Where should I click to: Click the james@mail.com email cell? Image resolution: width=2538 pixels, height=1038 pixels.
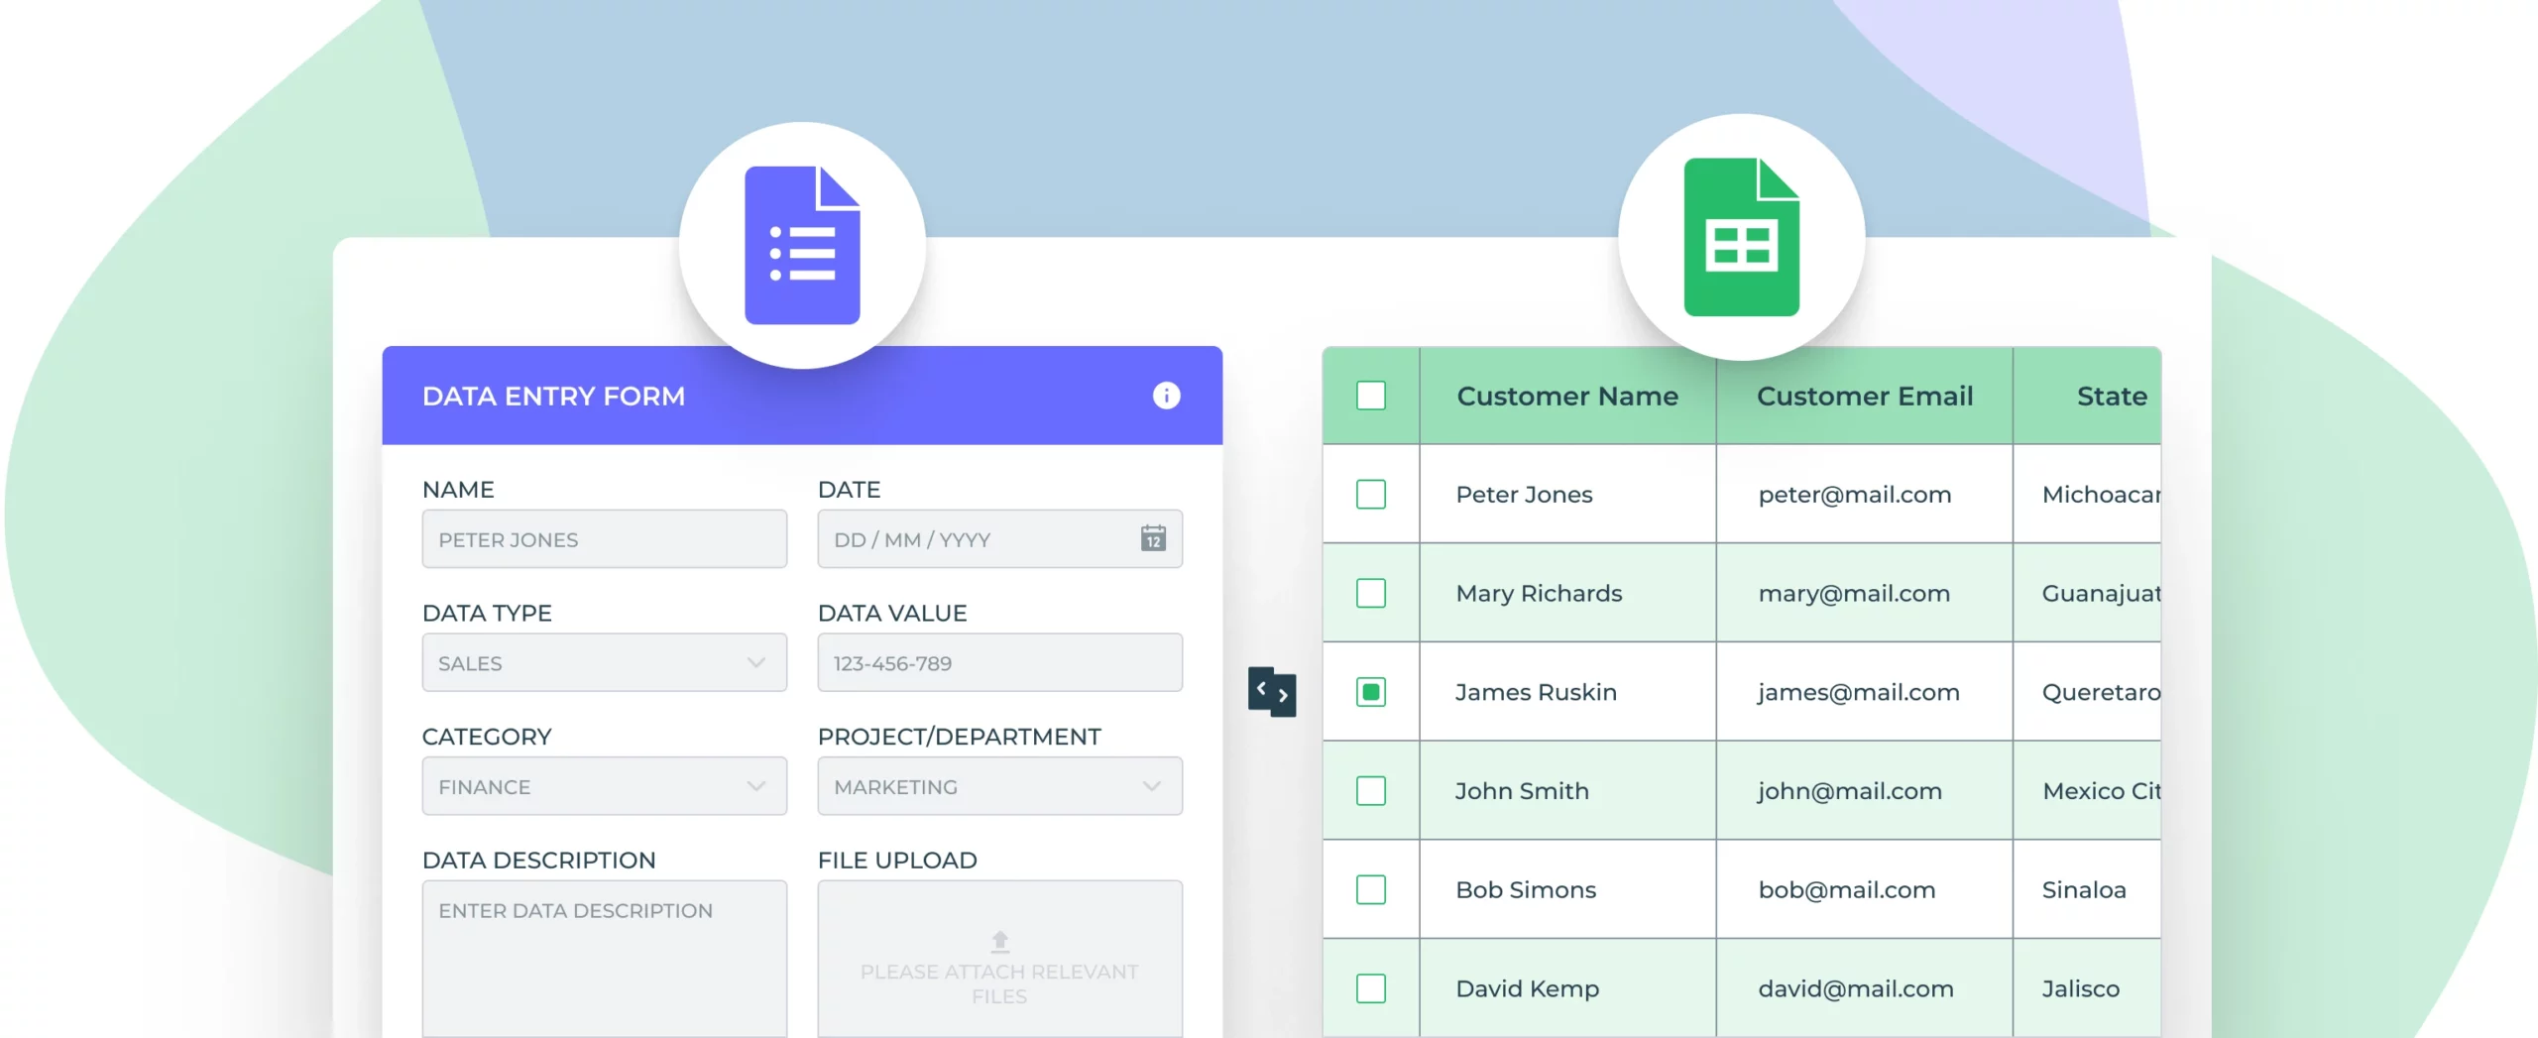point(1865,692)
